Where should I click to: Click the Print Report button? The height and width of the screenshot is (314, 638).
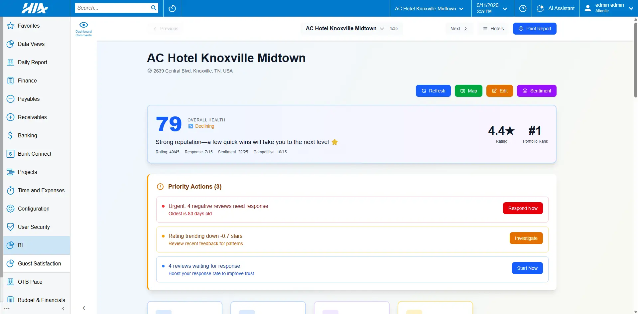pos(535,29)
